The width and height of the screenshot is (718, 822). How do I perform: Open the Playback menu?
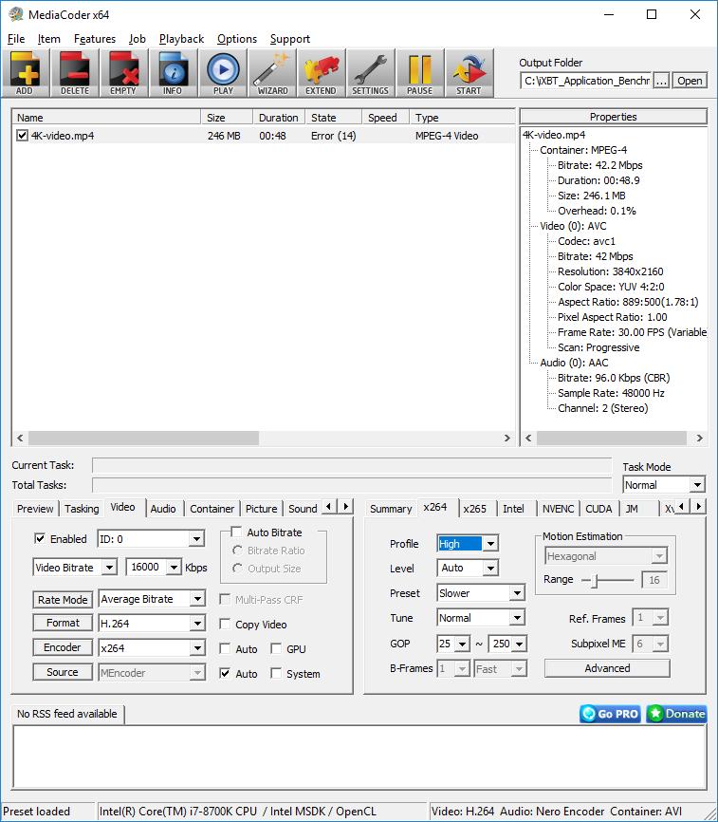[x=181, y=39]
